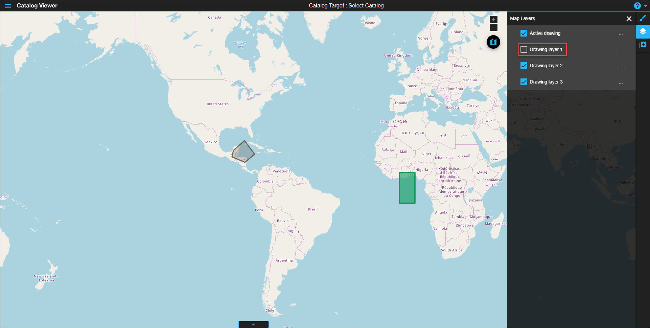Click the add layer plus icon
650x328 pixels.
click(x=643, y=45)
